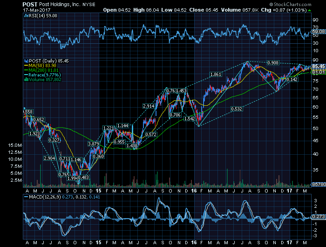The image size is (326, 247).
Task: Click the 0.711 retracement label
Action: pos(65,159)
